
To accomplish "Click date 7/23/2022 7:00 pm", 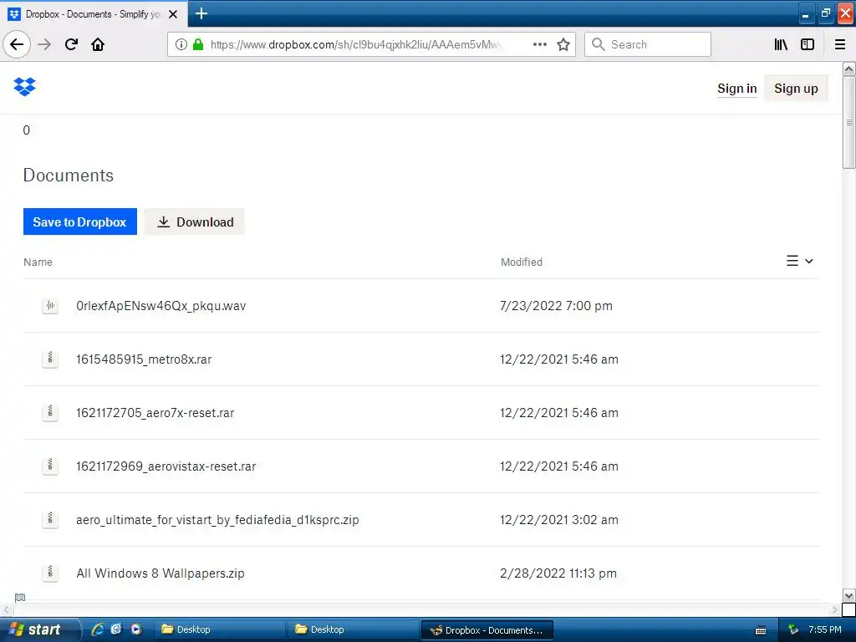I will [556, 306].
